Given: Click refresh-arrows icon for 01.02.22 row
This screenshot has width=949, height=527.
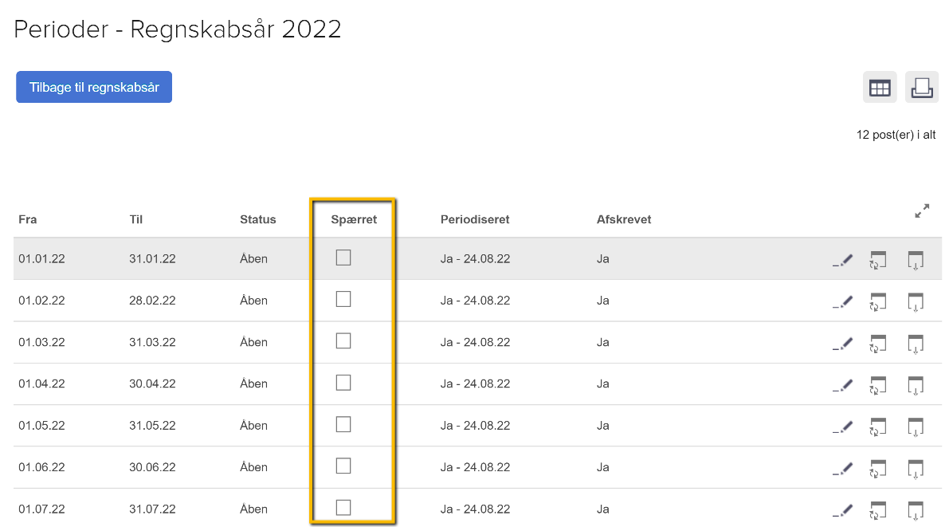Looking at the screenshot, I should pyautogui.click(x=878, y=301).
